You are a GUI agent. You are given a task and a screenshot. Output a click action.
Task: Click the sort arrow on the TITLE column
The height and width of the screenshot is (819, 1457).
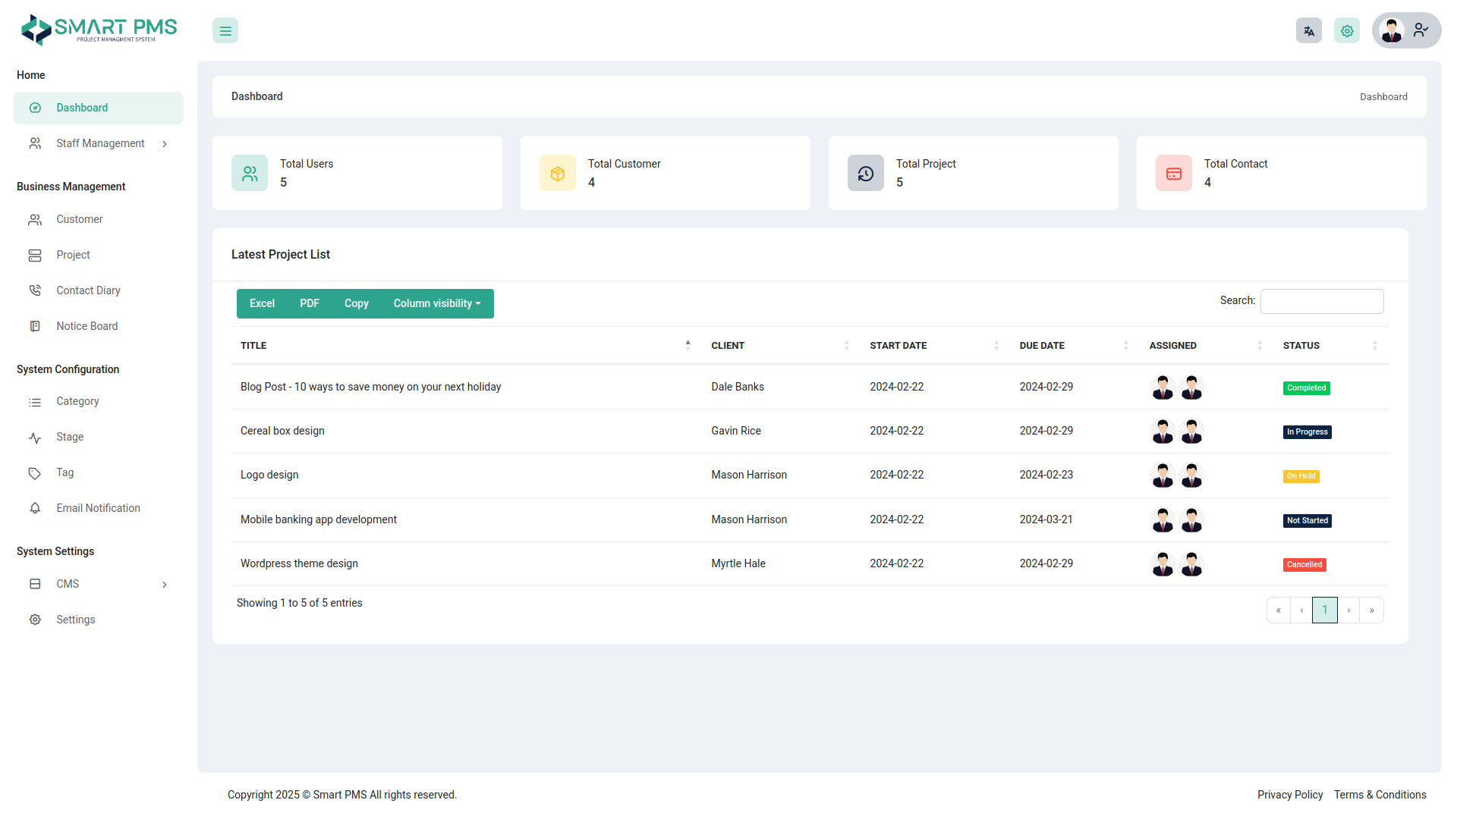coord(688,345)
